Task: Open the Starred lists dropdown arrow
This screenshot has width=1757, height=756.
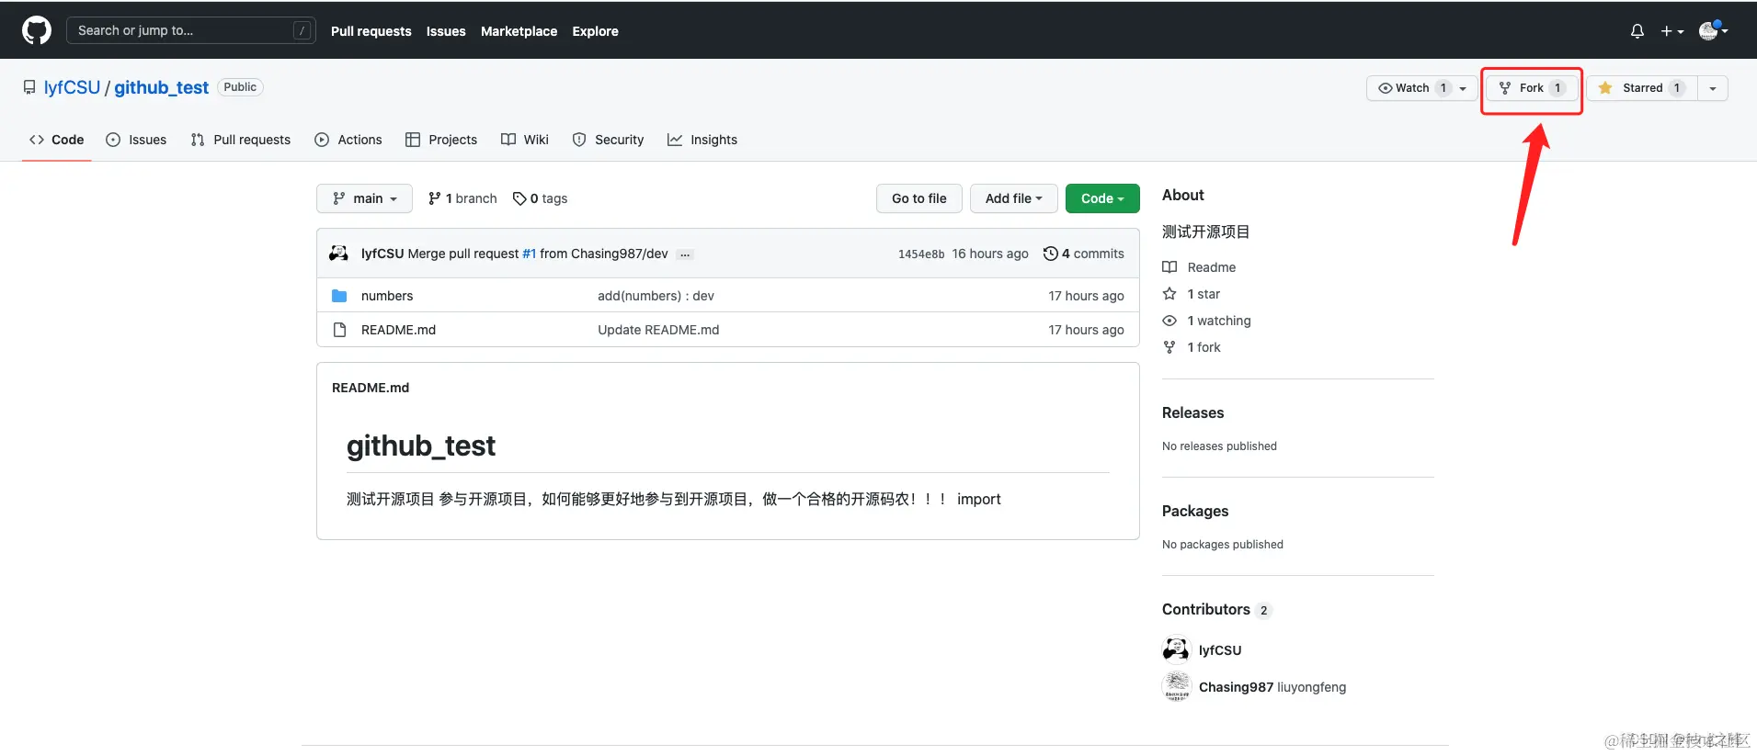Action: 1713,88
